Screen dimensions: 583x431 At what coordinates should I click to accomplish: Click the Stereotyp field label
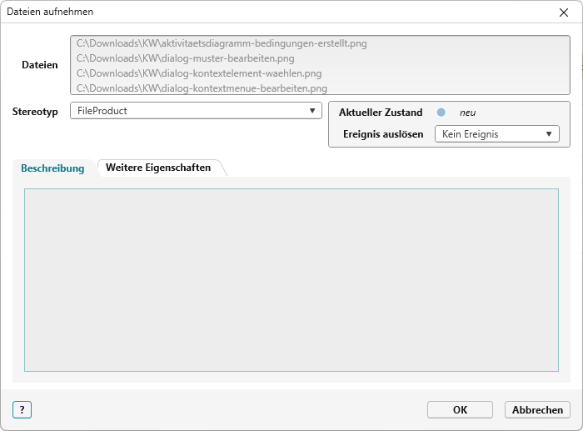(x=35, y=112)
